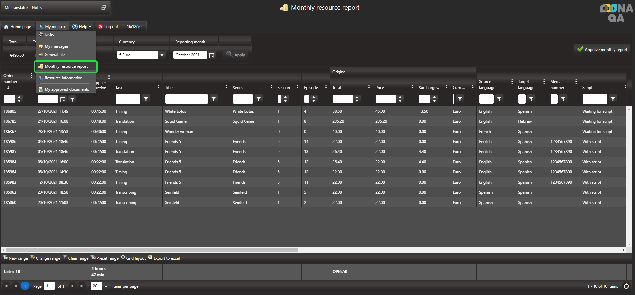
Task: Open Grid layout settings
Action: 133,258
